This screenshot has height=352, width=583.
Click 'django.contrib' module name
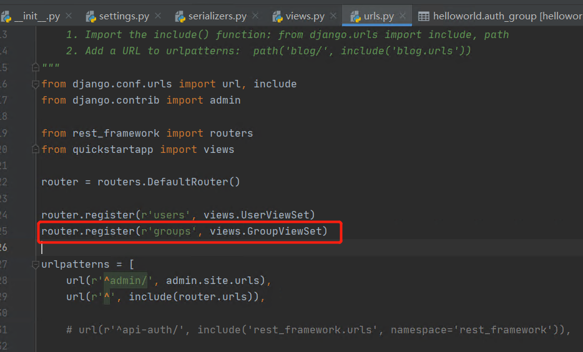click(116, 100)
